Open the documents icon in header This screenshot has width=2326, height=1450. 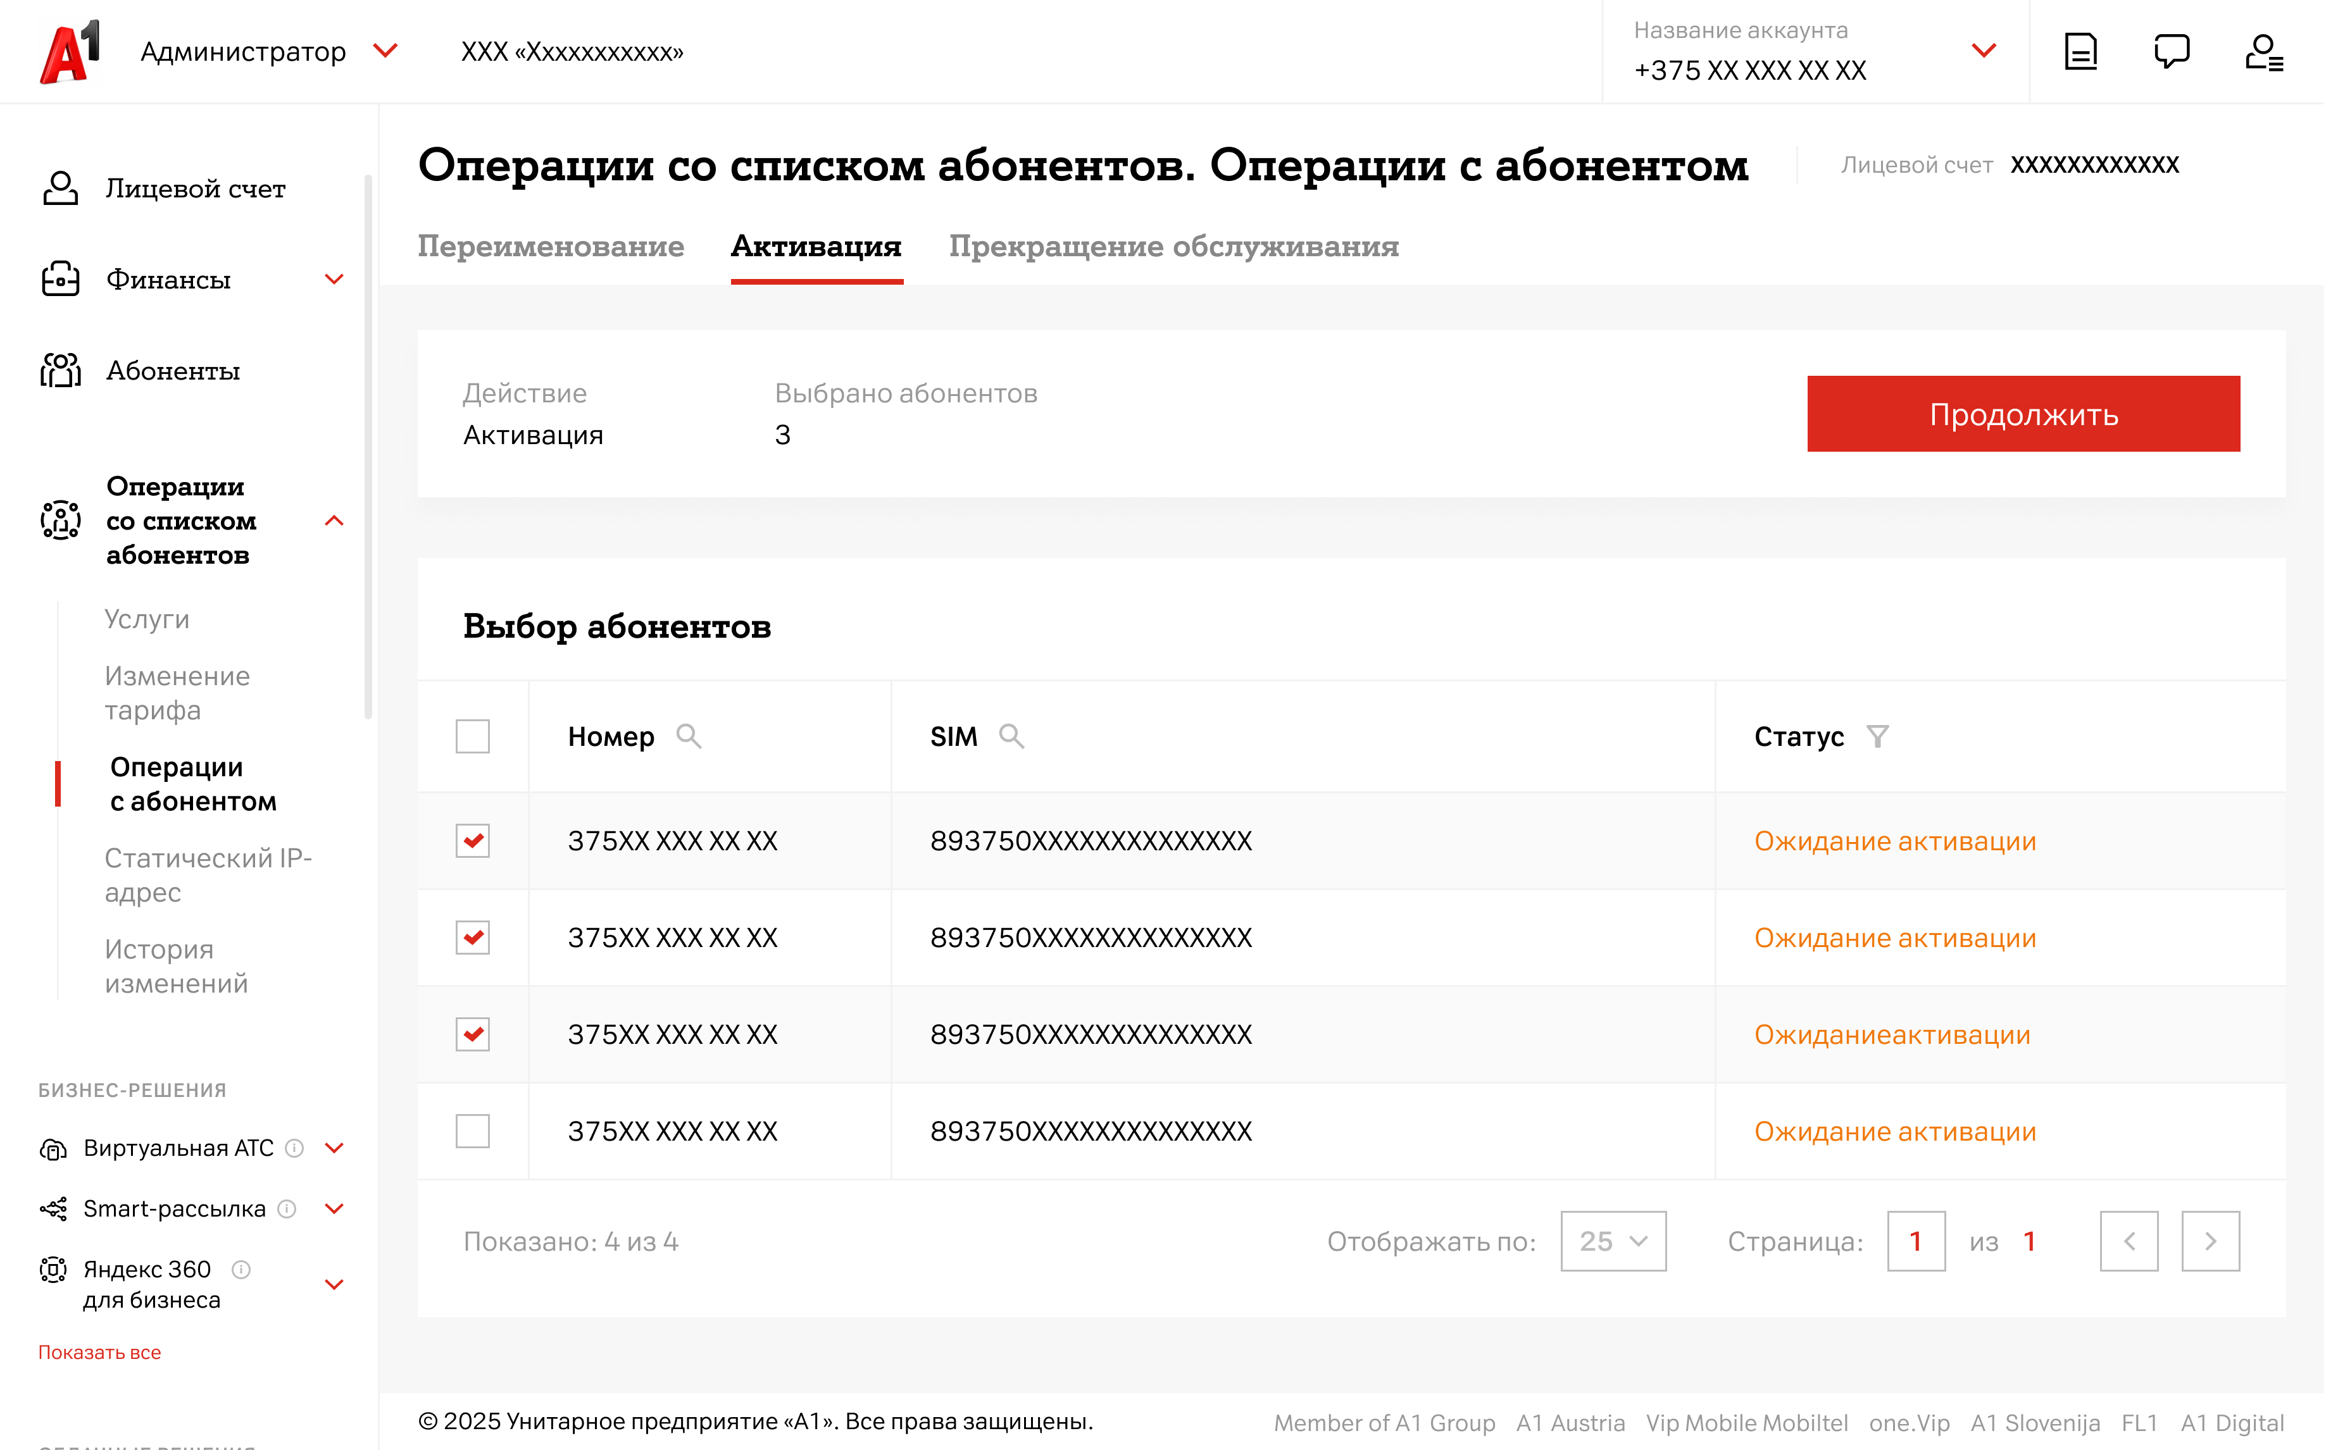[2080, 52]
